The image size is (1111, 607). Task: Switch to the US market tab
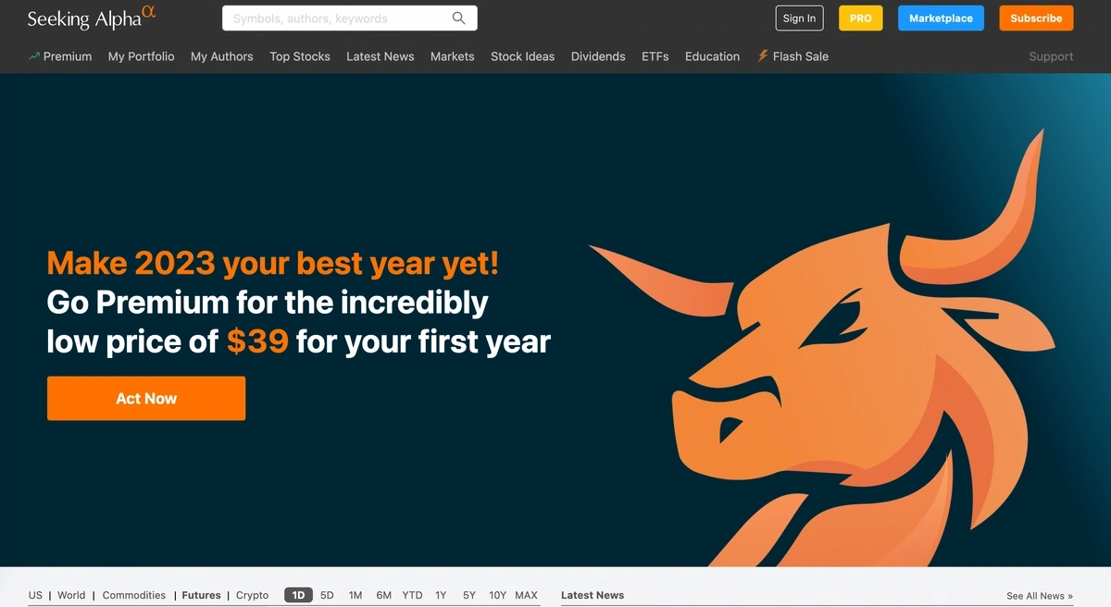pyautogui.click(x=35, y=596)
